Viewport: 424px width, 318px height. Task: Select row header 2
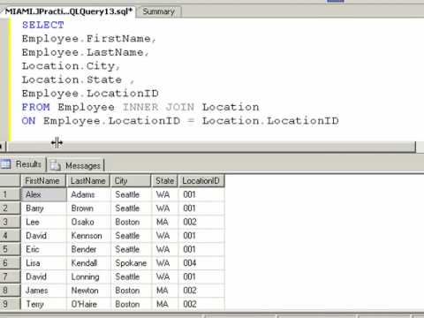tap(10, 208)
